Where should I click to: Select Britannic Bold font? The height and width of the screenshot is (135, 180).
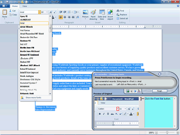(34, 93)
